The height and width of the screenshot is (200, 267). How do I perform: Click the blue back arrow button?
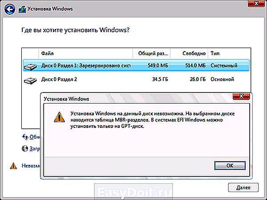(9, 9)
